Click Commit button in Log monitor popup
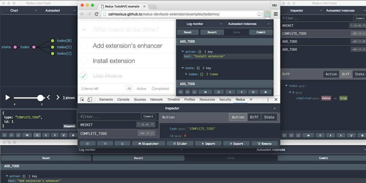 point(261,32)
